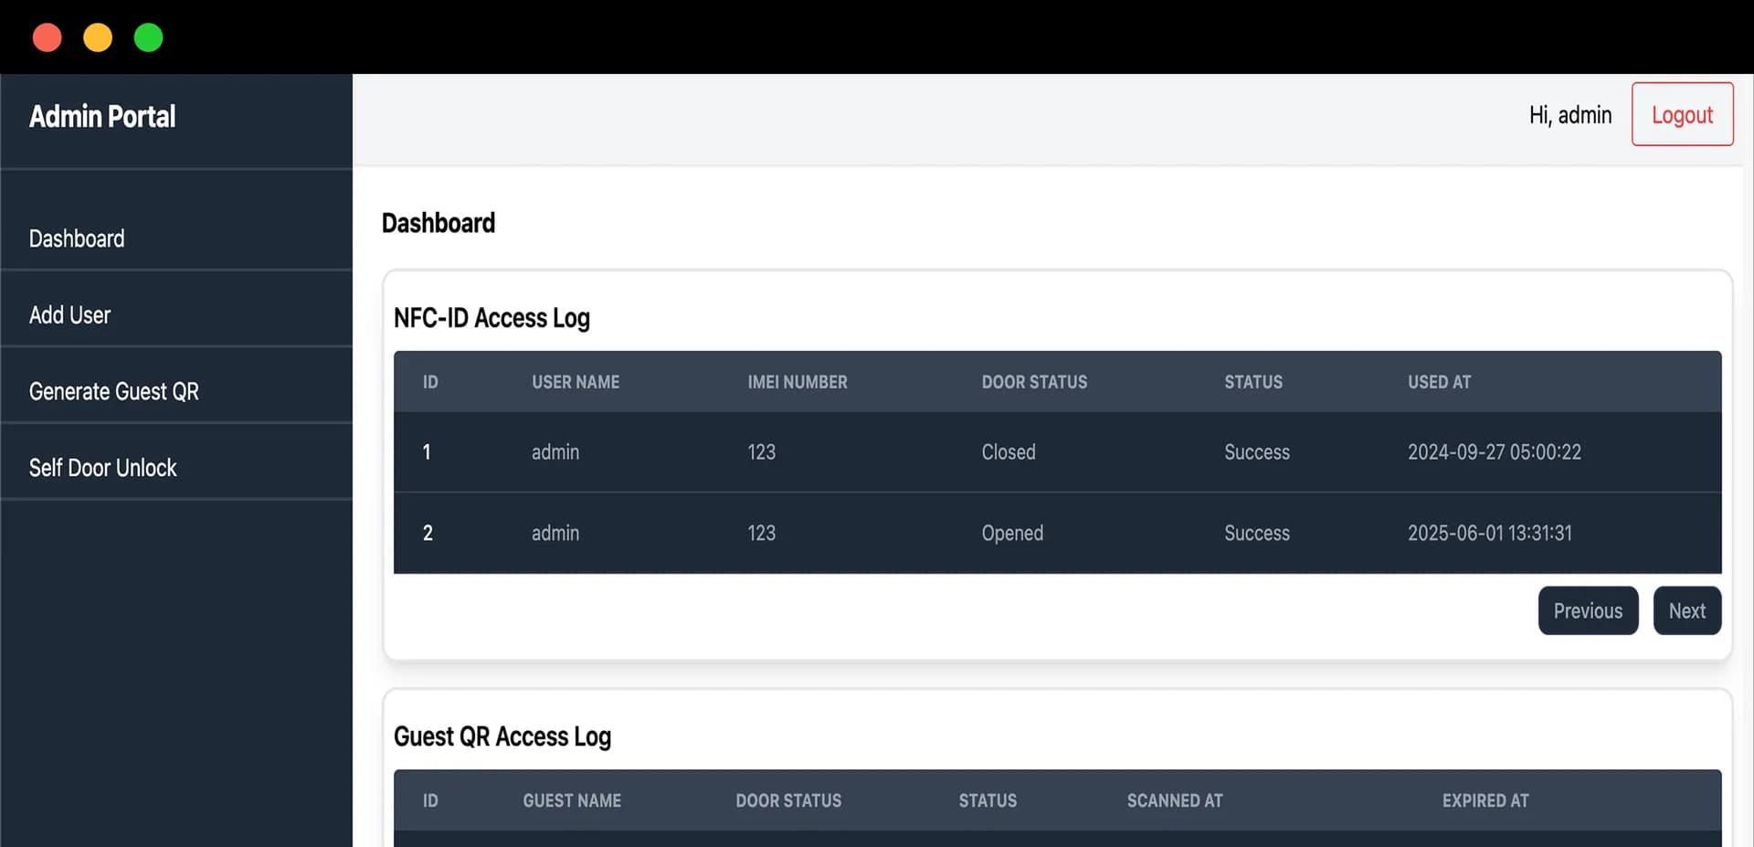Click the IMEI NUMBER column header
Screen dimensions: 1754x847
798,382
